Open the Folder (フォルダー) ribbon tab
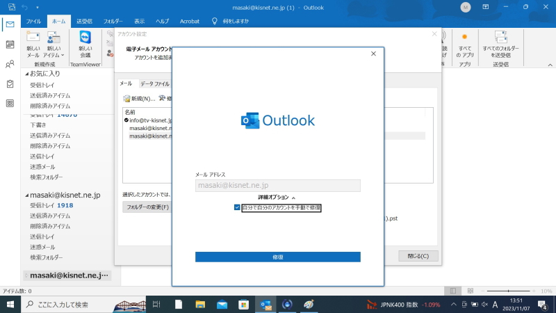 click(113, 22)
